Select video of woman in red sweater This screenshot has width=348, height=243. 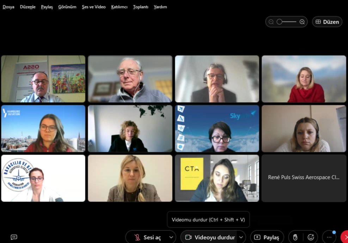304,79
